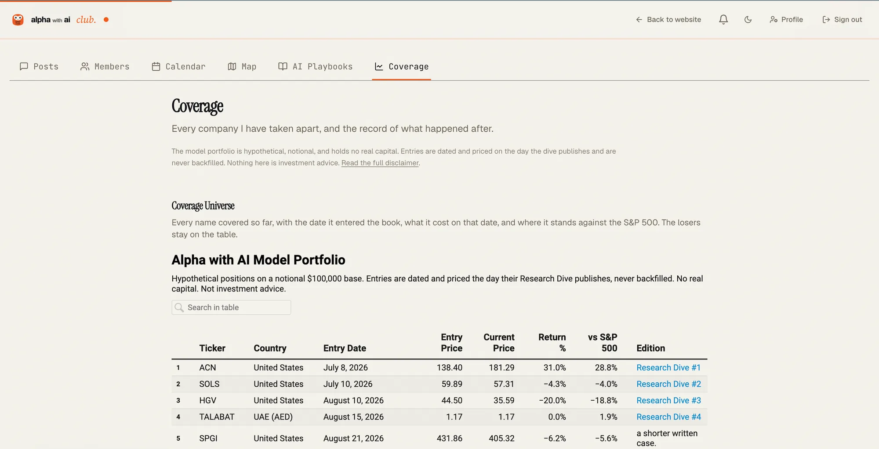Sort by Entry Price column header
The height and width of the screenshot is (449, 879).
(451, 343)
